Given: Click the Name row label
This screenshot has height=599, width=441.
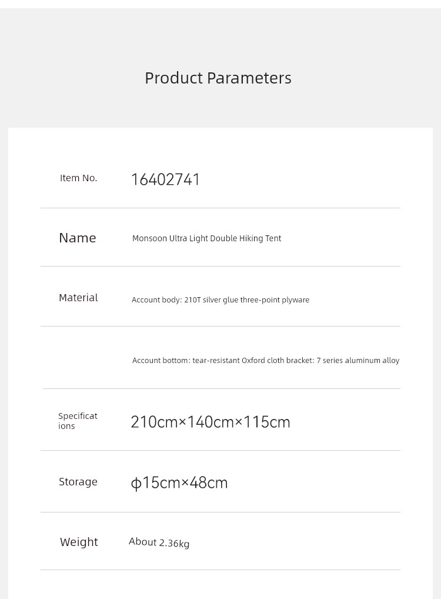Looking at the screenshot, I should click(x=78, y=238).
